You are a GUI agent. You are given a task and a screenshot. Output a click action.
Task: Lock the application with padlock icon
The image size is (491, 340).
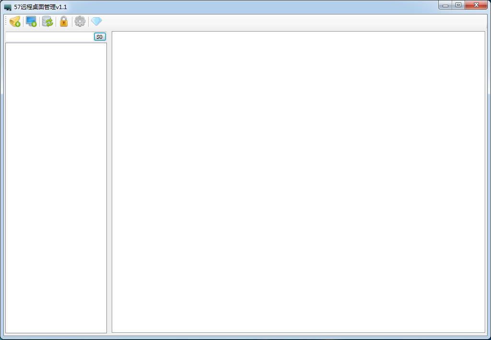[64, 22]
